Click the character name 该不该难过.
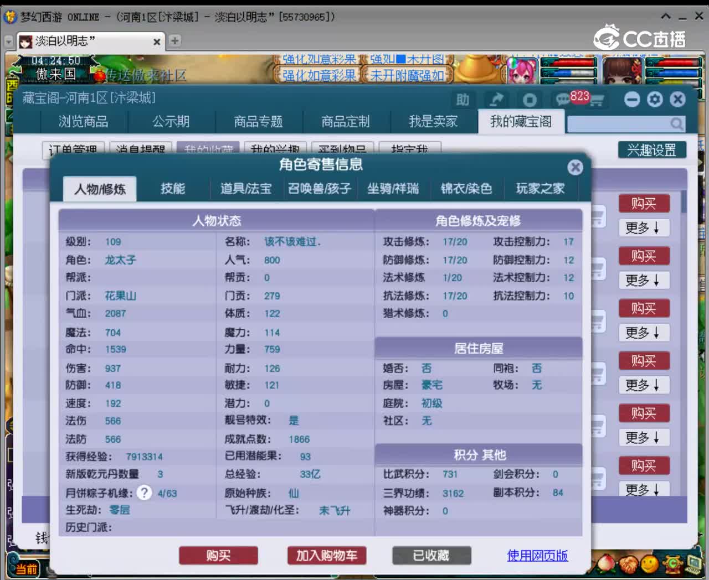The width and height of the screenshot is (709, 580). [x=292, y=241]
